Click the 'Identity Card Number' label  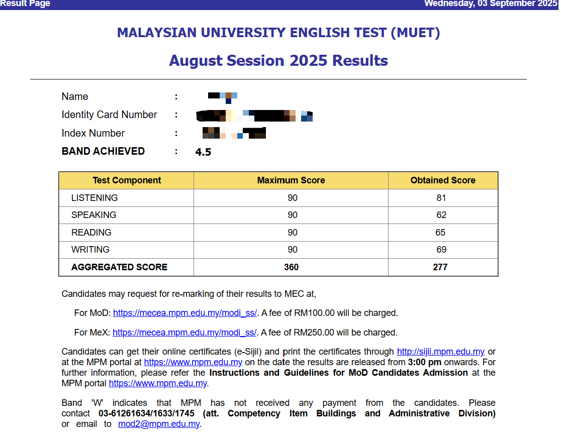tap(109, 115)
